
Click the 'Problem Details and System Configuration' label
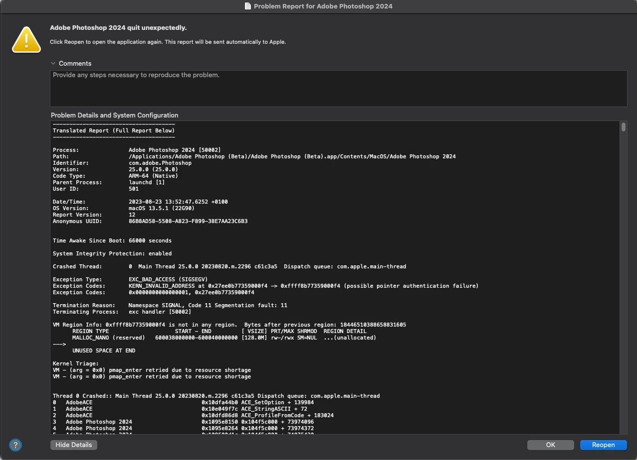(114, 115)
